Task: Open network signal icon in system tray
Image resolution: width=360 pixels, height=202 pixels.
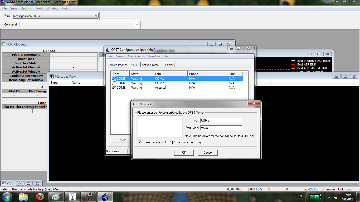Action: click(335, 197)
